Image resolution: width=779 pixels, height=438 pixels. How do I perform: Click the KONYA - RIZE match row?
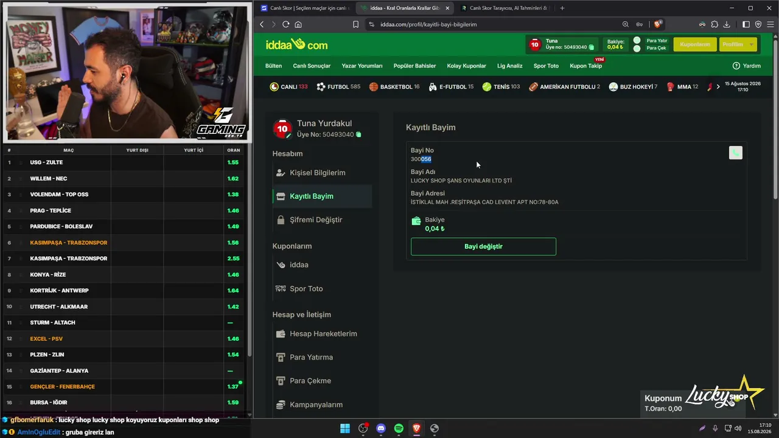(124, 274)
